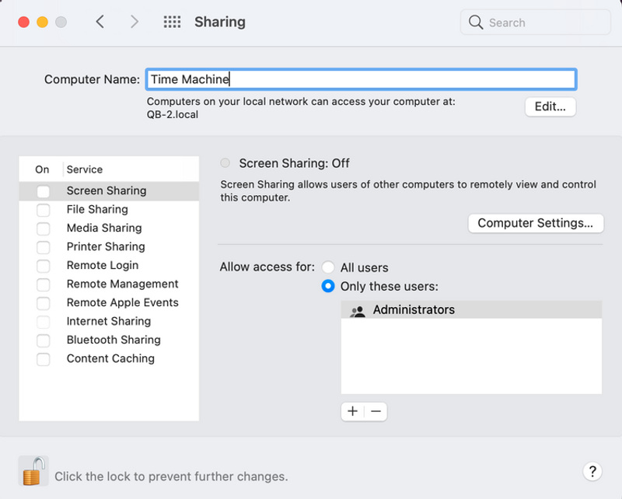Click into the Computer Name text field
The height and width of the screenshot is (499, 622).
click(x=361, y=79)
